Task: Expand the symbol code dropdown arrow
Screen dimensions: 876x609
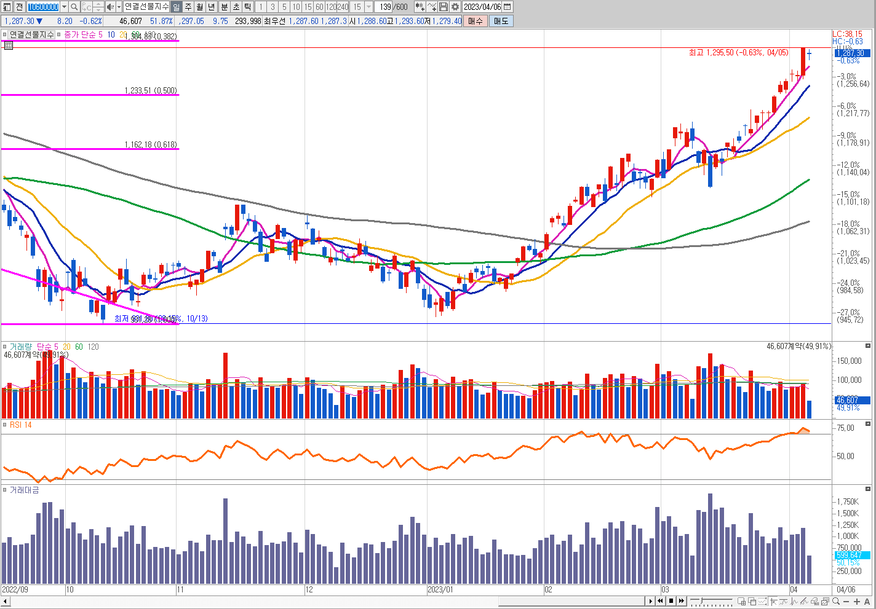Action: (65, 7)
